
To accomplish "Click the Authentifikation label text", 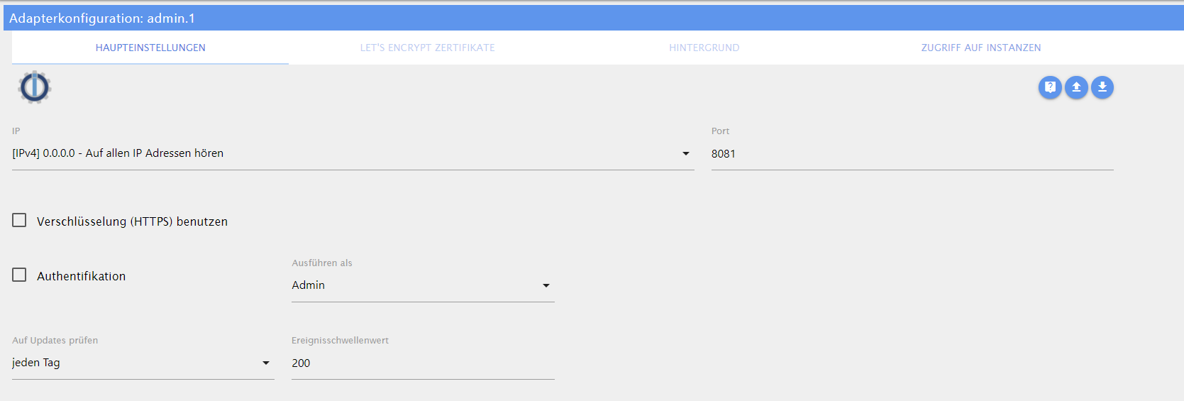I will (x=82, y=276).
